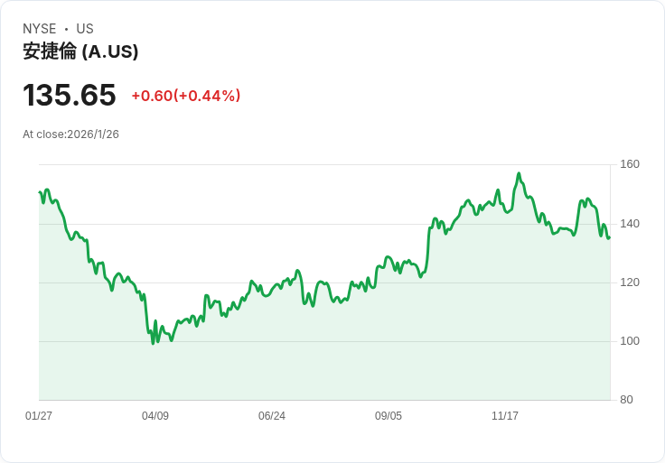This screenshot has height=463, width=665.
Task: Select the 04/09 date on the x-axis
Action: (x=155, y=416)
